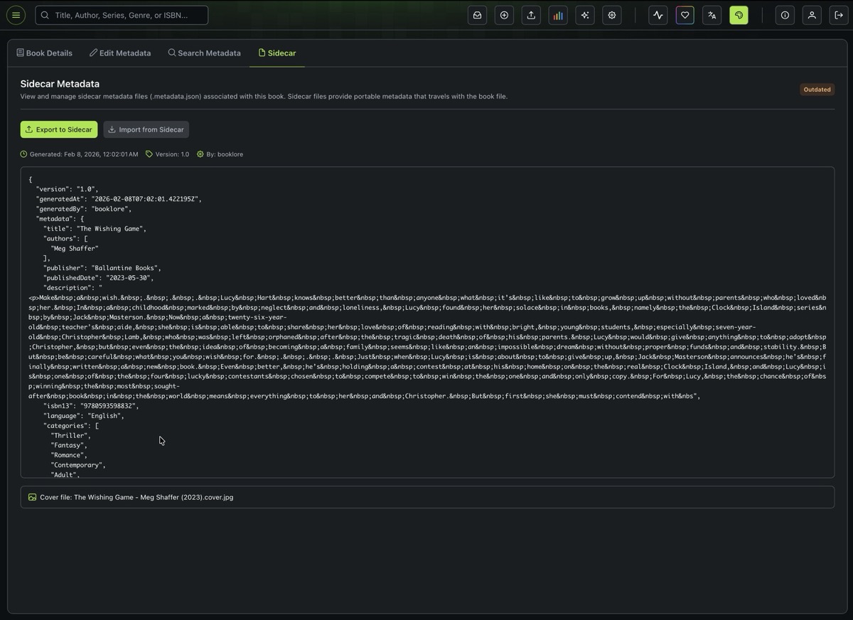Open the user profile icon

click(812, 15)
